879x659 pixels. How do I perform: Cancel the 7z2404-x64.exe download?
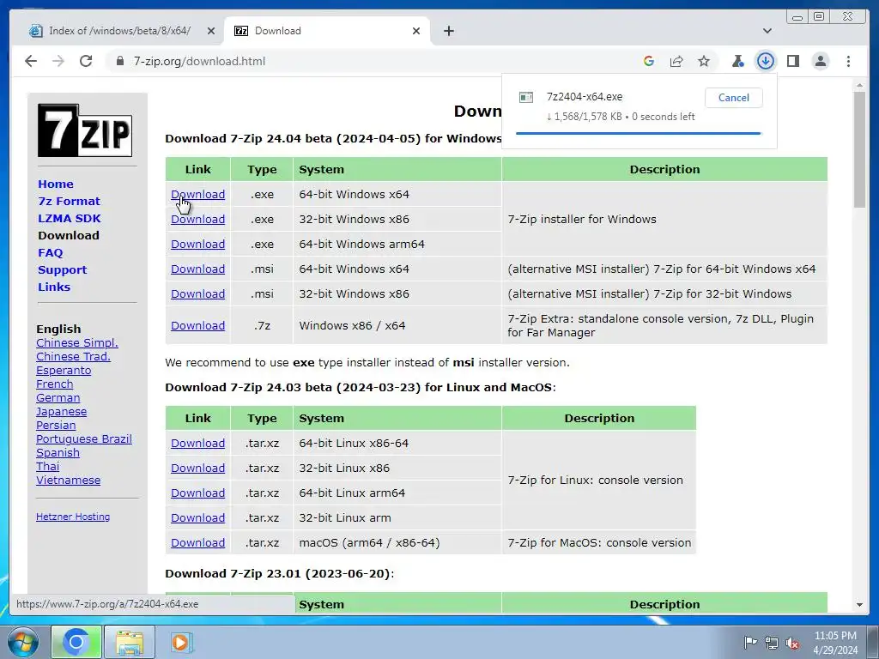733,98
